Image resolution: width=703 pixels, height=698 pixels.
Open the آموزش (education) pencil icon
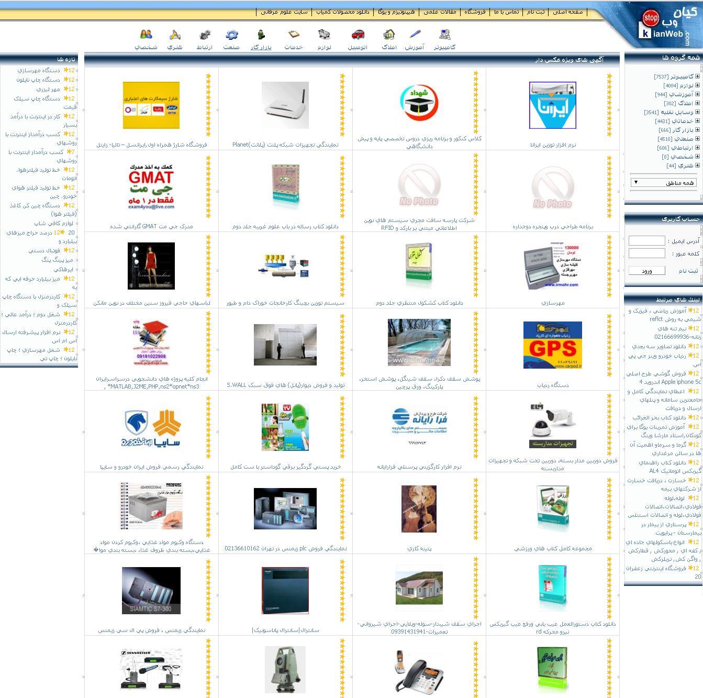415,35
